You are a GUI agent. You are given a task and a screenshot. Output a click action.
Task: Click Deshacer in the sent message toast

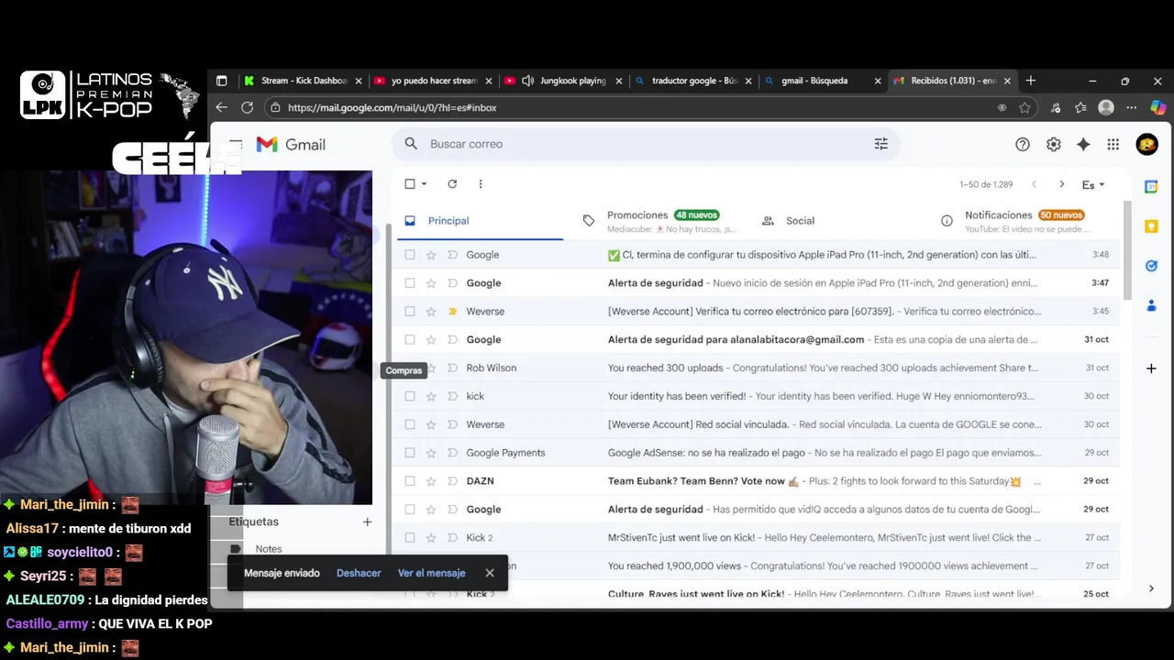click(x=359, y=573)
